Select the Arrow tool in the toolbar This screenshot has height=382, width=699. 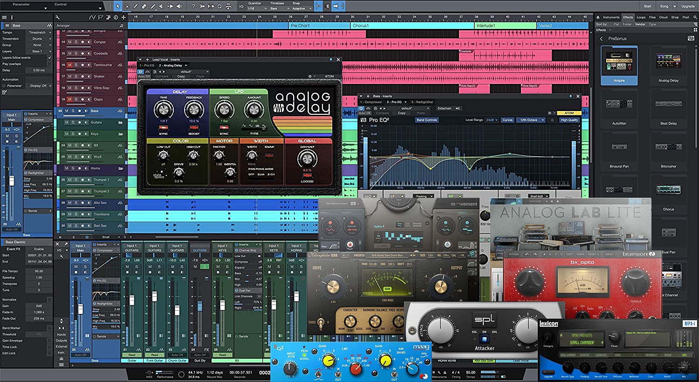click(x=118, y=6)
